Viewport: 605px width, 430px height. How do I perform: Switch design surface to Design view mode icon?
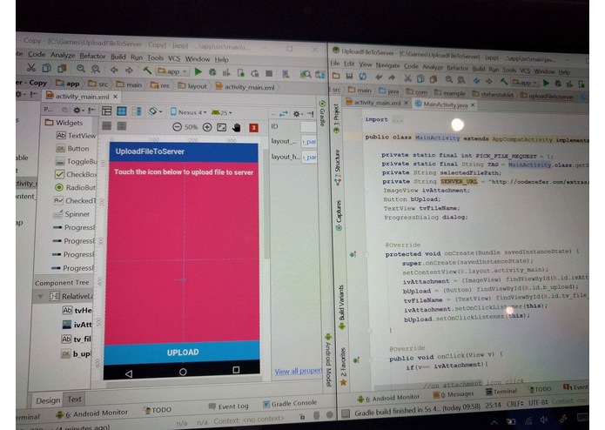click(107, 111)
